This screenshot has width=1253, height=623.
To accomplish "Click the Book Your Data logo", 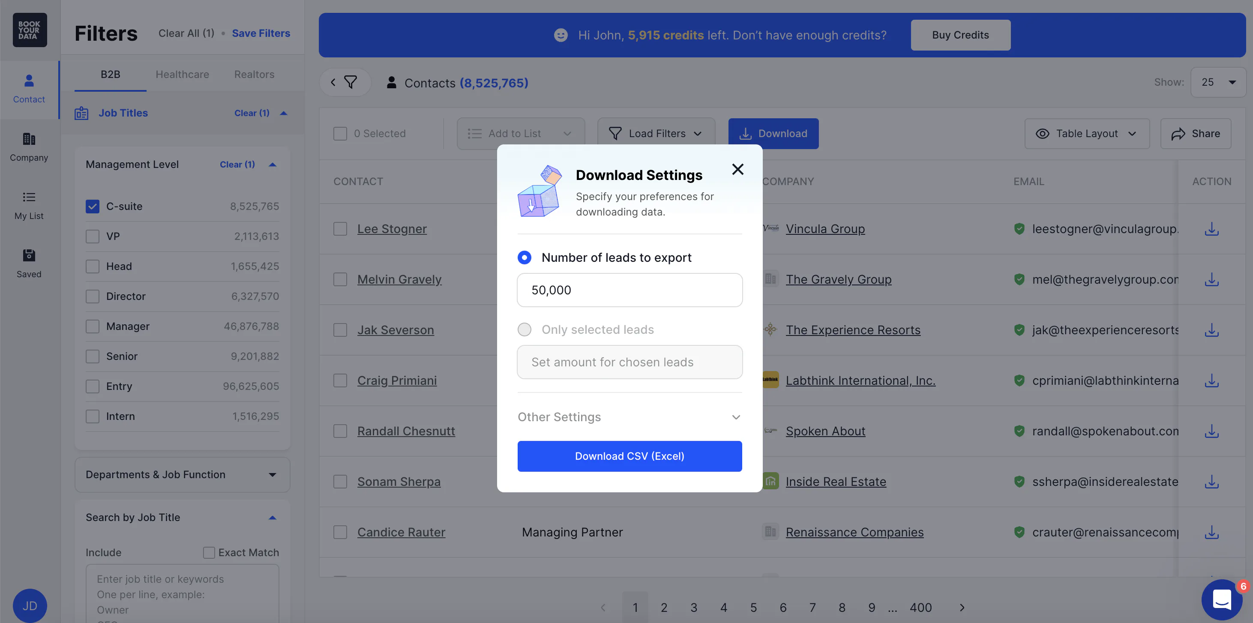I will point(30,30).
